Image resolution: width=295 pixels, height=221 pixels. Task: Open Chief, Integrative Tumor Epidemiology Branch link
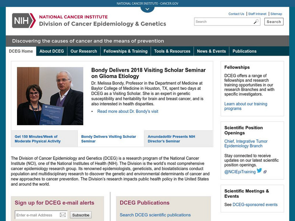tap(246, 144)
